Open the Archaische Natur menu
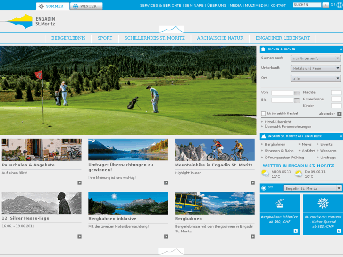Viewport: 343px width, 257px height. pos(220,38)
